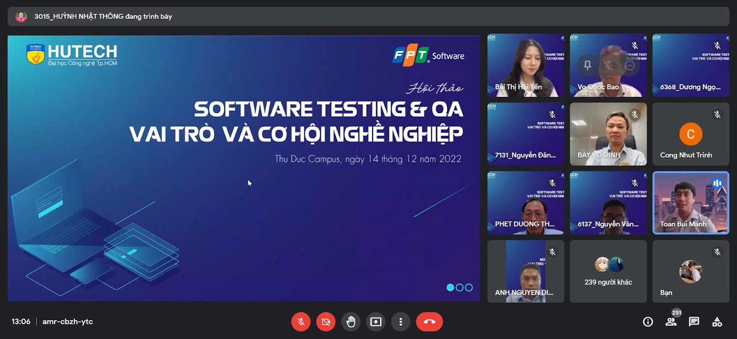
Task: Toggle the camera off button
Action: tap(326, 322)
